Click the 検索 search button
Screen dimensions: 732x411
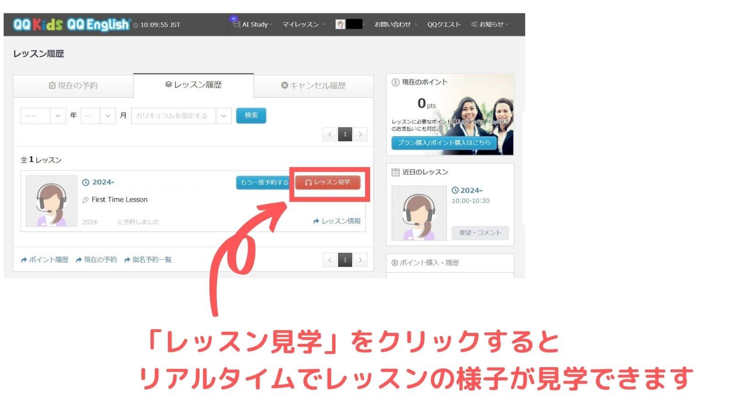[x=251, y=116]
